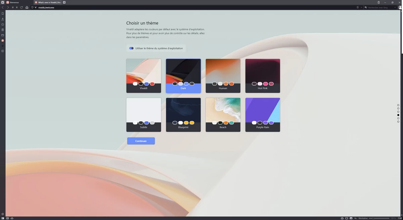
Task: Choose the Vivaldi theme card
Action: click(x=144, y=76)
